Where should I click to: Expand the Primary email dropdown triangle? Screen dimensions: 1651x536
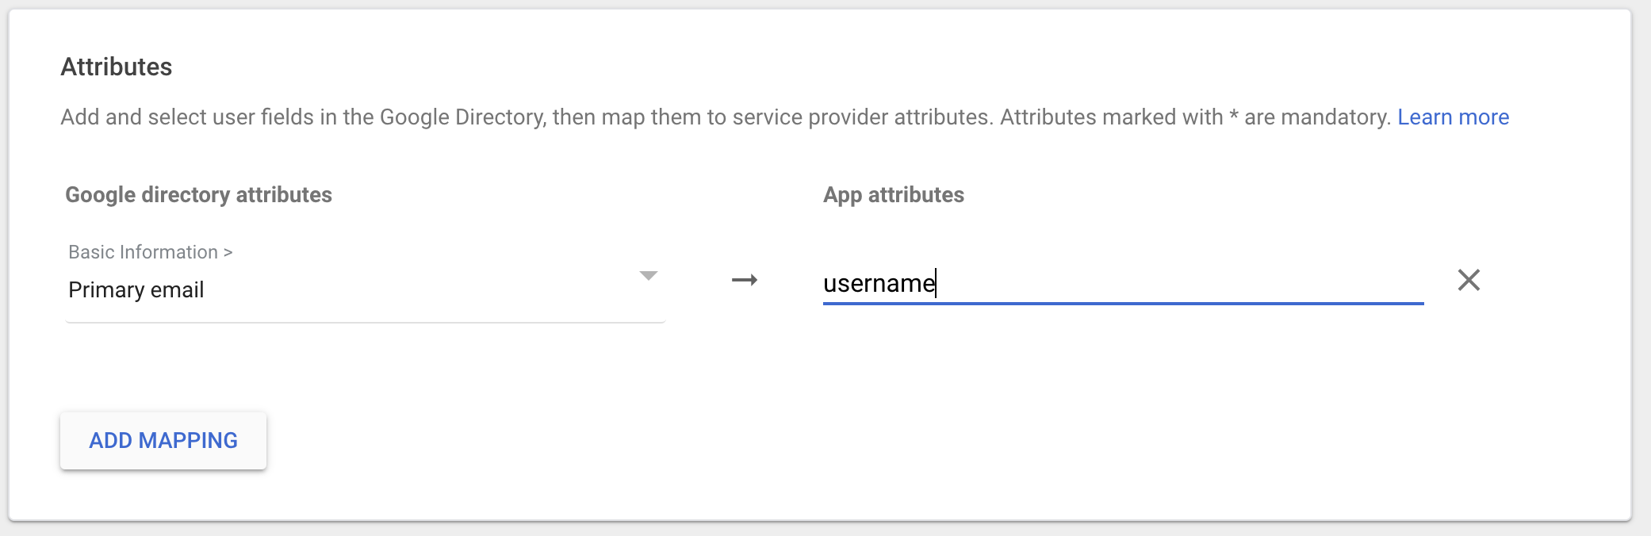pos(648,276)
